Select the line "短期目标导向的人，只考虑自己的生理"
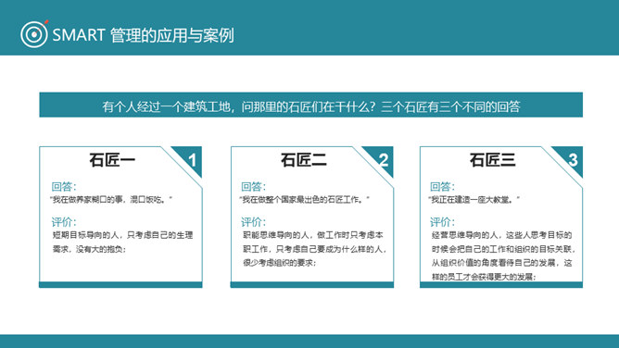The width and height of the screenshot is (619, 348). coord(122,235)
